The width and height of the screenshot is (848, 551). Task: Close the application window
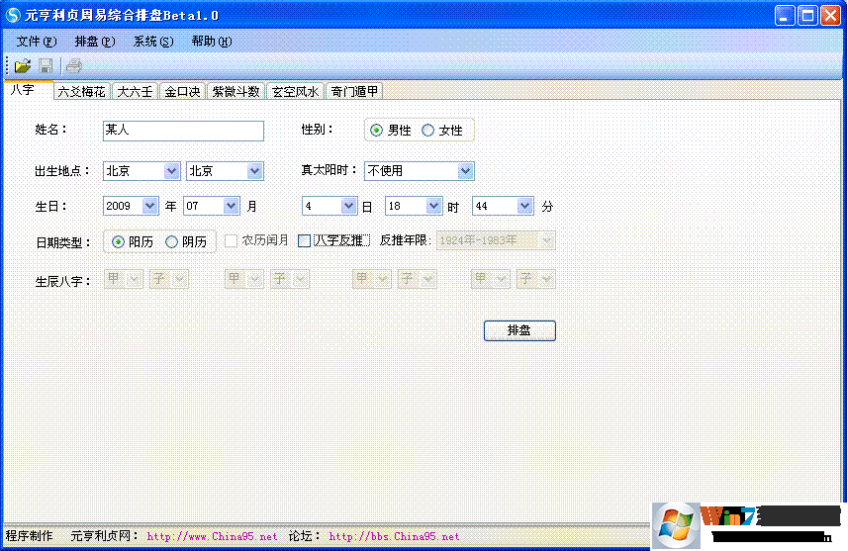point(831,15)
